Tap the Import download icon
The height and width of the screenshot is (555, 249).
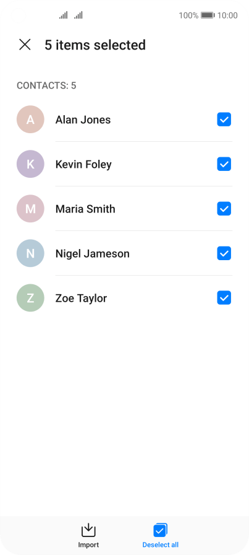pyautogui.click(x=88, y=530)
